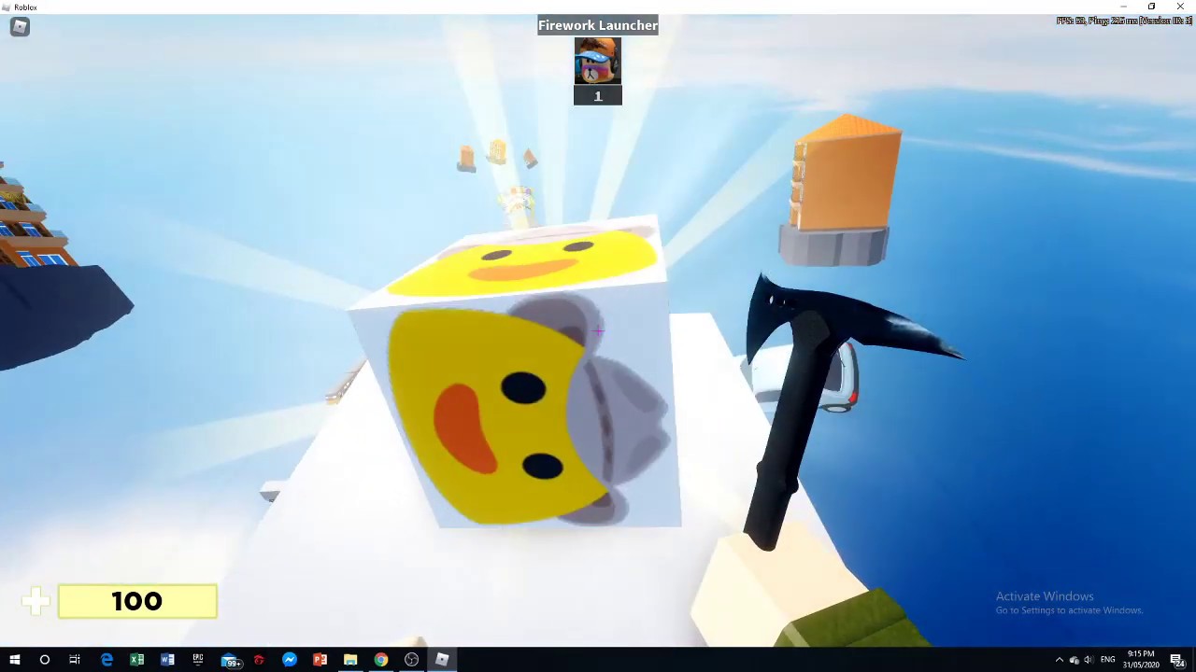Open Epic Games Launcher from taskbar
This screenshot has width=1196, height=672.
pos(198,660)
